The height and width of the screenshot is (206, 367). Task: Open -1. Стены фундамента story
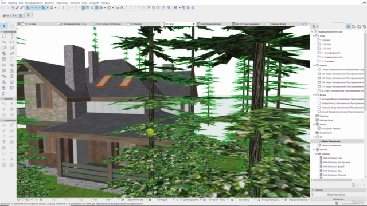coord(331,53)
